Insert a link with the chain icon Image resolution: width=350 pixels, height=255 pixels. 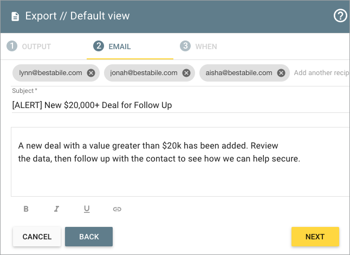[117, 209]
